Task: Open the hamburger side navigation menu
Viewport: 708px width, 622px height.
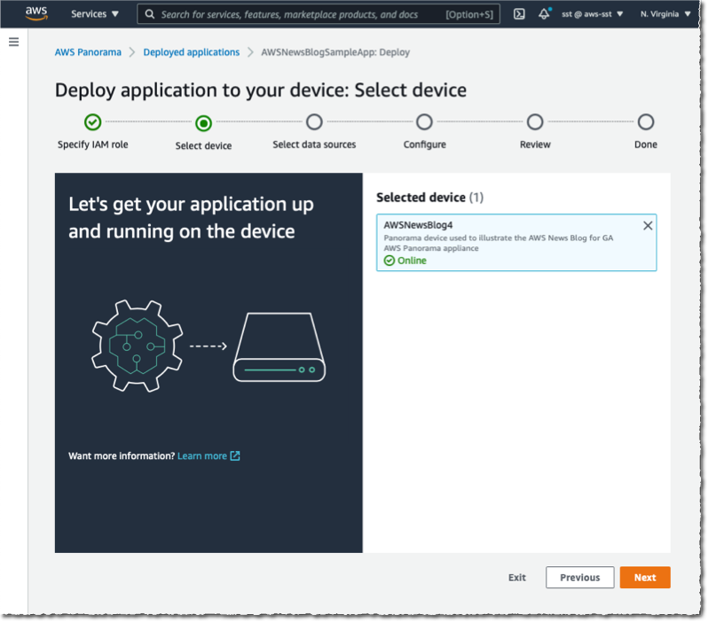Action: pyautogui.click(x=13, y=42)
